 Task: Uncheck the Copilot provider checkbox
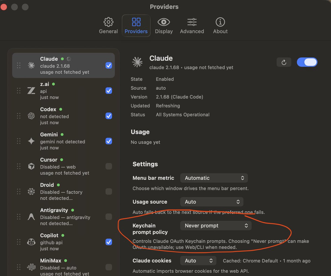click(109, 242)
